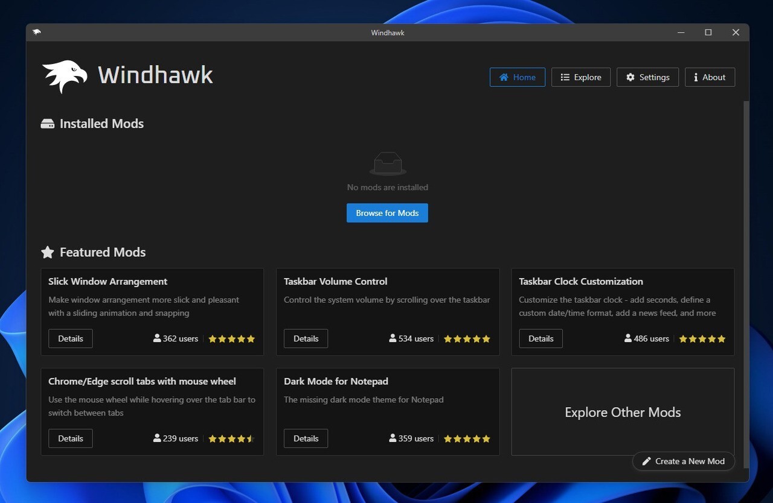This screenshot has height=503, width=773.
Task: Click the Taskbar Volume Control star rating
Action: point(467,339)
